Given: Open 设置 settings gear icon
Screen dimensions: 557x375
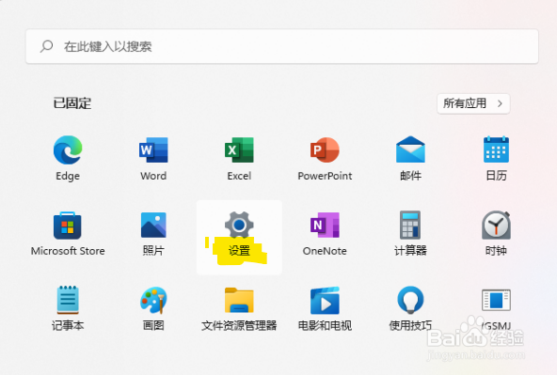Looking at the screenshot, I should [239, 225].
